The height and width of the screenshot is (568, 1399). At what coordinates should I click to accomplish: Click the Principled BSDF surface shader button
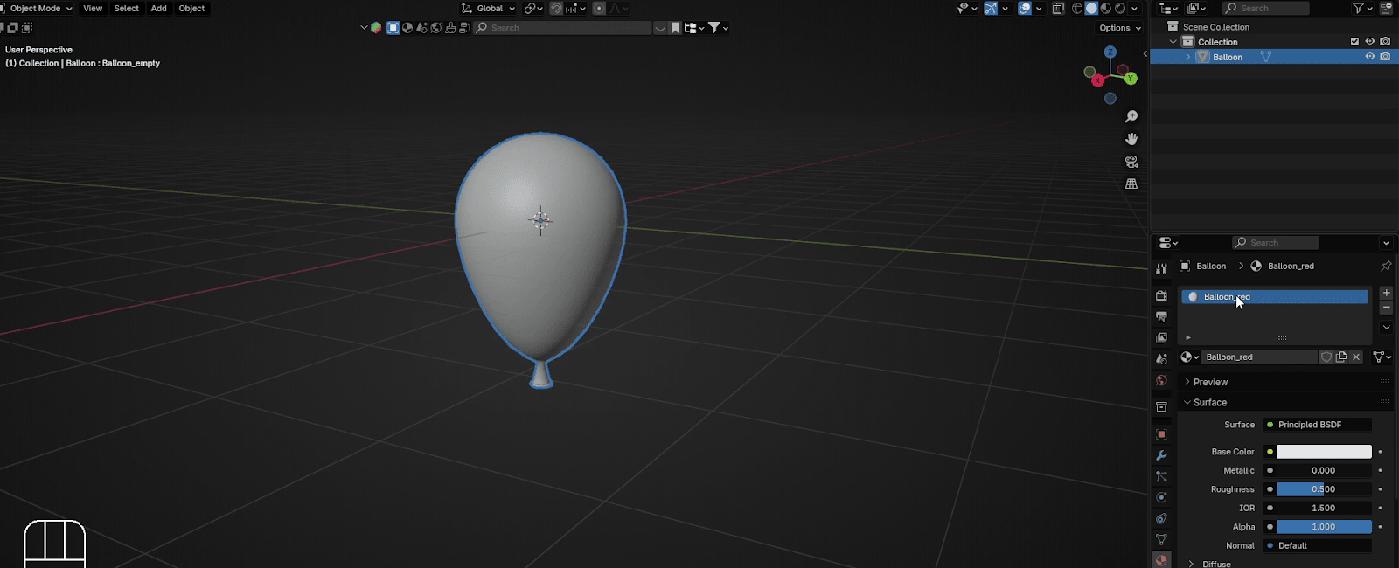(x=1317, y=425)
